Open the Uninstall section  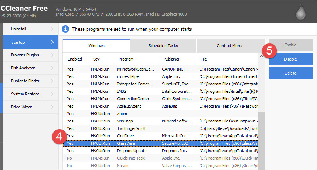[30, 29]
